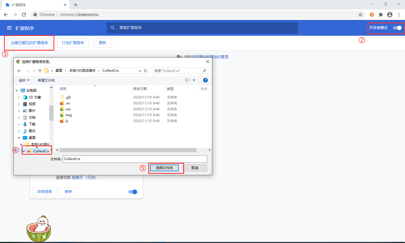The height and width of the screenshot is (243, 405).
Task: Open Chrome three-dot menu
Action: coord(399,15)
